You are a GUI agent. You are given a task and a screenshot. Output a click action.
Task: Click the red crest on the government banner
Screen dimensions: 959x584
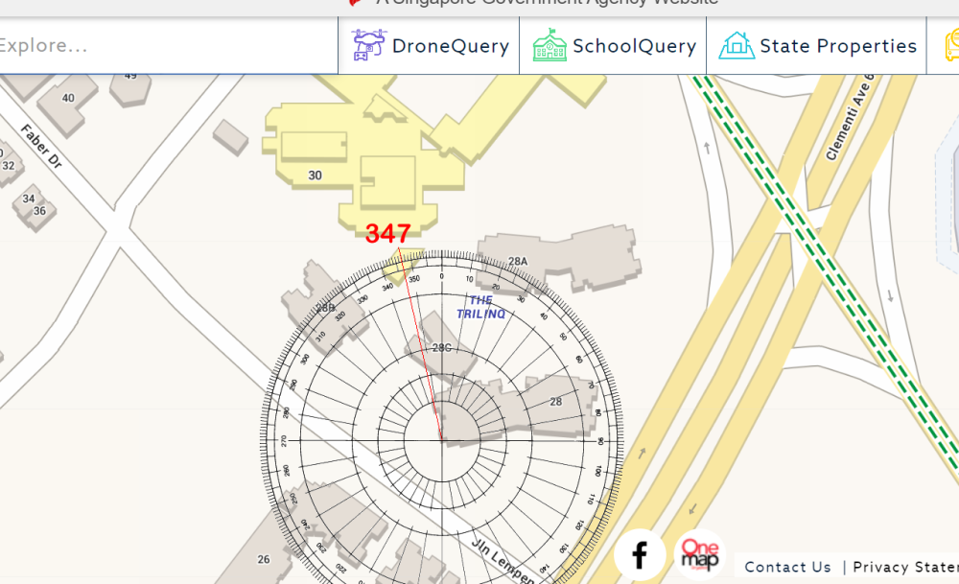[357, 3]
